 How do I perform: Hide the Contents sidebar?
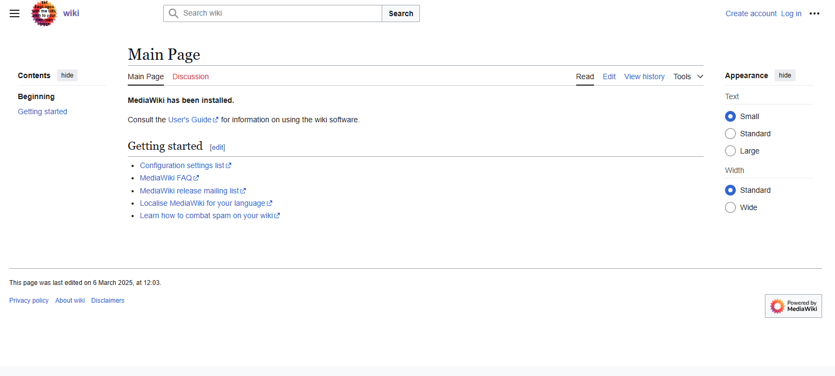[x=67, y=75]
